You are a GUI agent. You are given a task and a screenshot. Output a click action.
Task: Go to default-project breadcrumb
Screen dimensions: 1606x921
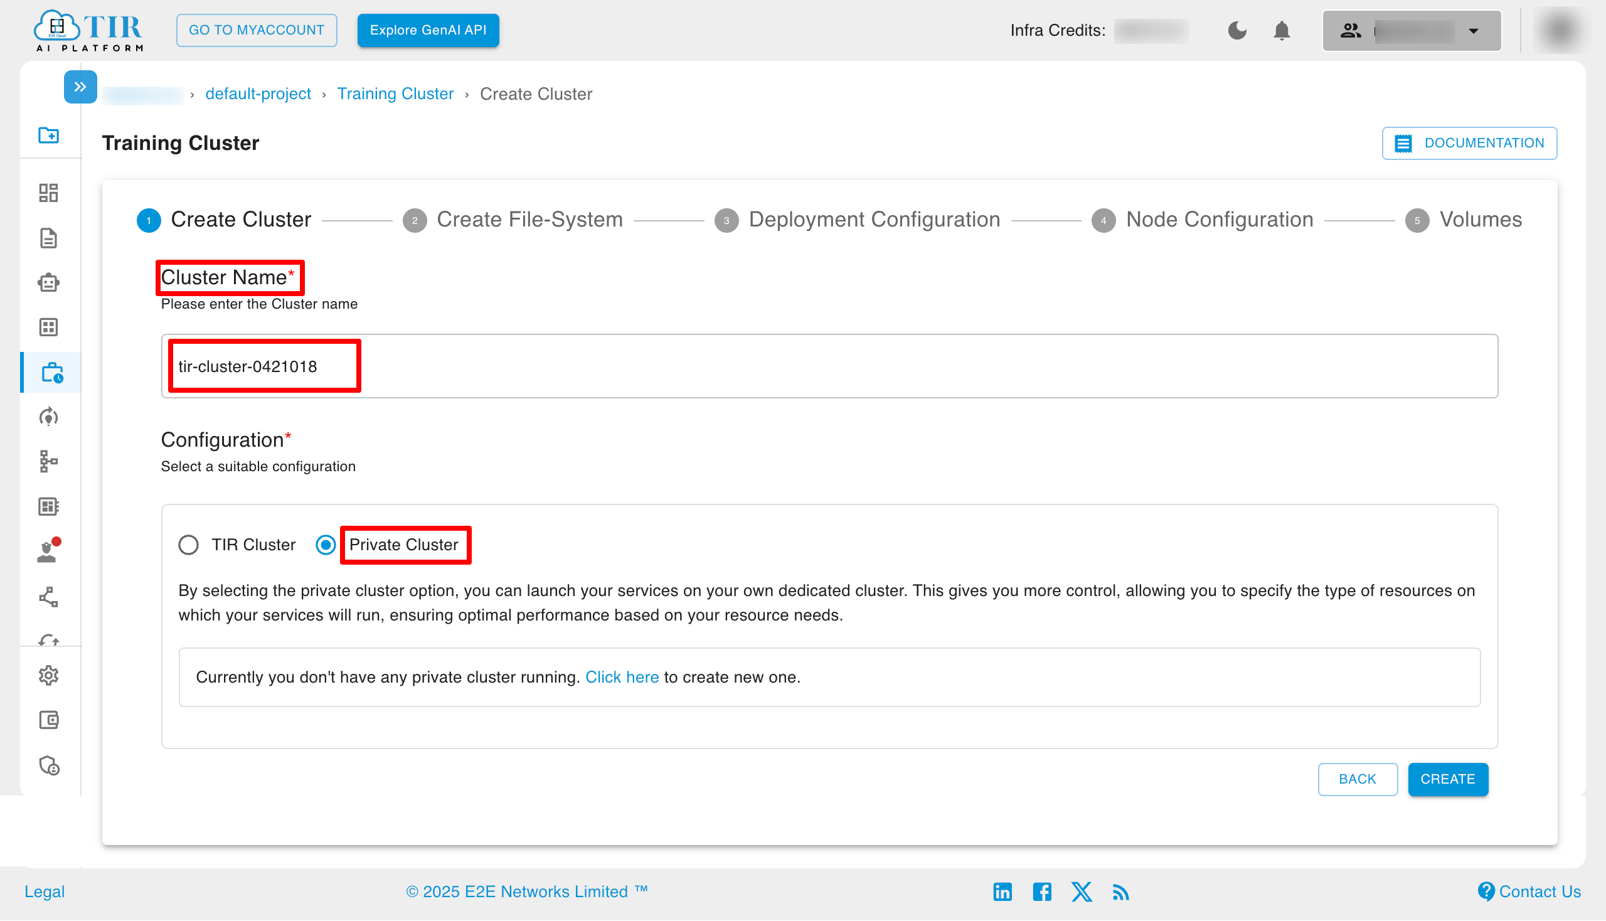pyautogui.click(x=258, y=93)
